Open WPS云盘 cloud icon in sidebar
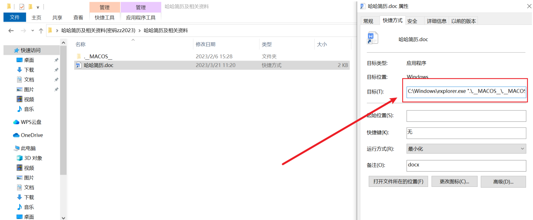533x220 pixels. pos(16,122)
